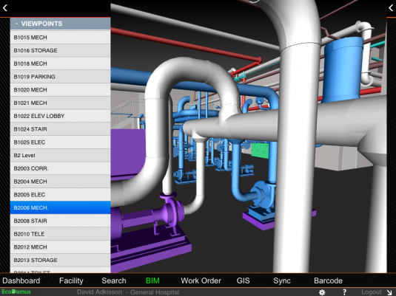Open the settings gear icon
Image resolution: width=396 pixels, height=296 pixels.
[322, 292]
